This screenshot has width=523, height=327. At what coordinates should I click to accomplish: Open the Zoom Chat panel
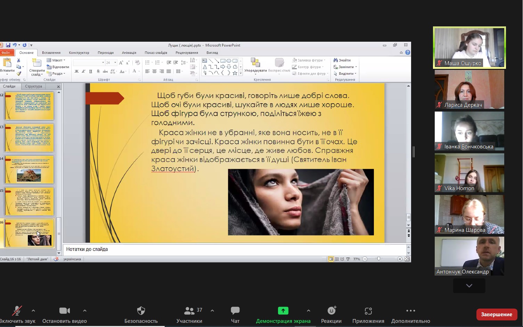[x=235, y=314]
